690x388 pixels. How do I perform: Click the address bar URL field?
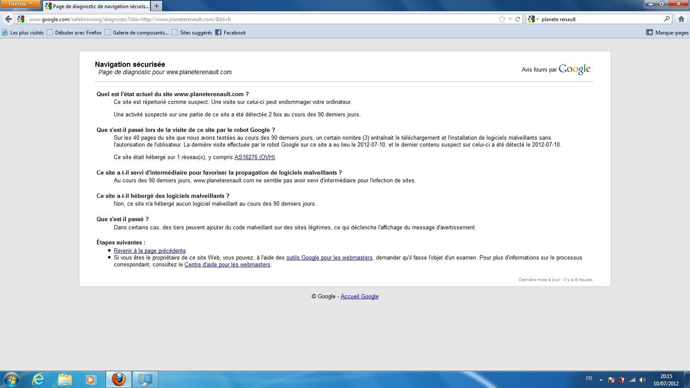(x=261, y=19)
